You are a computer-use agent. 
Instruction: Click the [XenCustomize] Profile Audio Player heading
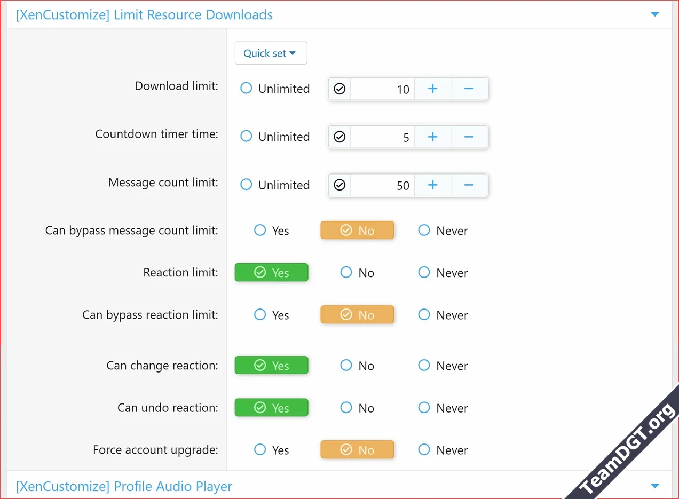click(x=123, y=486)
